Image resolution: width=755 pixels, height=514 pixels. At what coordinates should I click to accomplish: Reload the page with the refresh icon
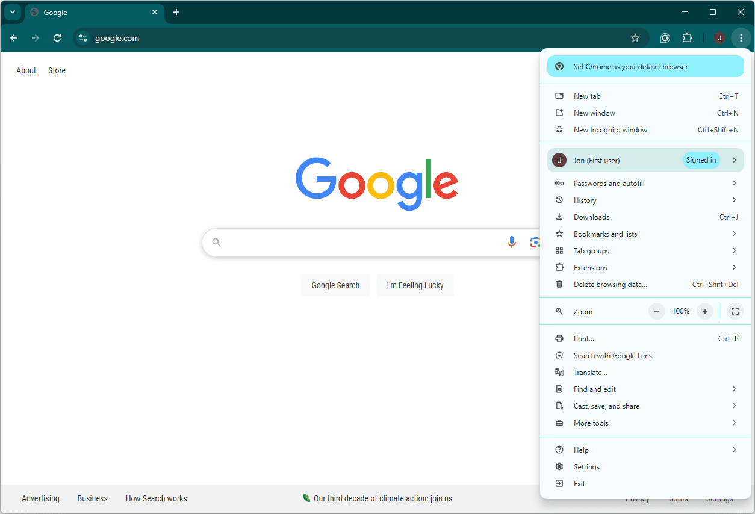(x=57, y=38)
